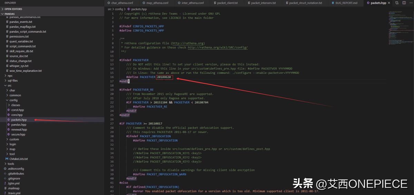Click the CMakeLists.txt file icon

[7, 159]
